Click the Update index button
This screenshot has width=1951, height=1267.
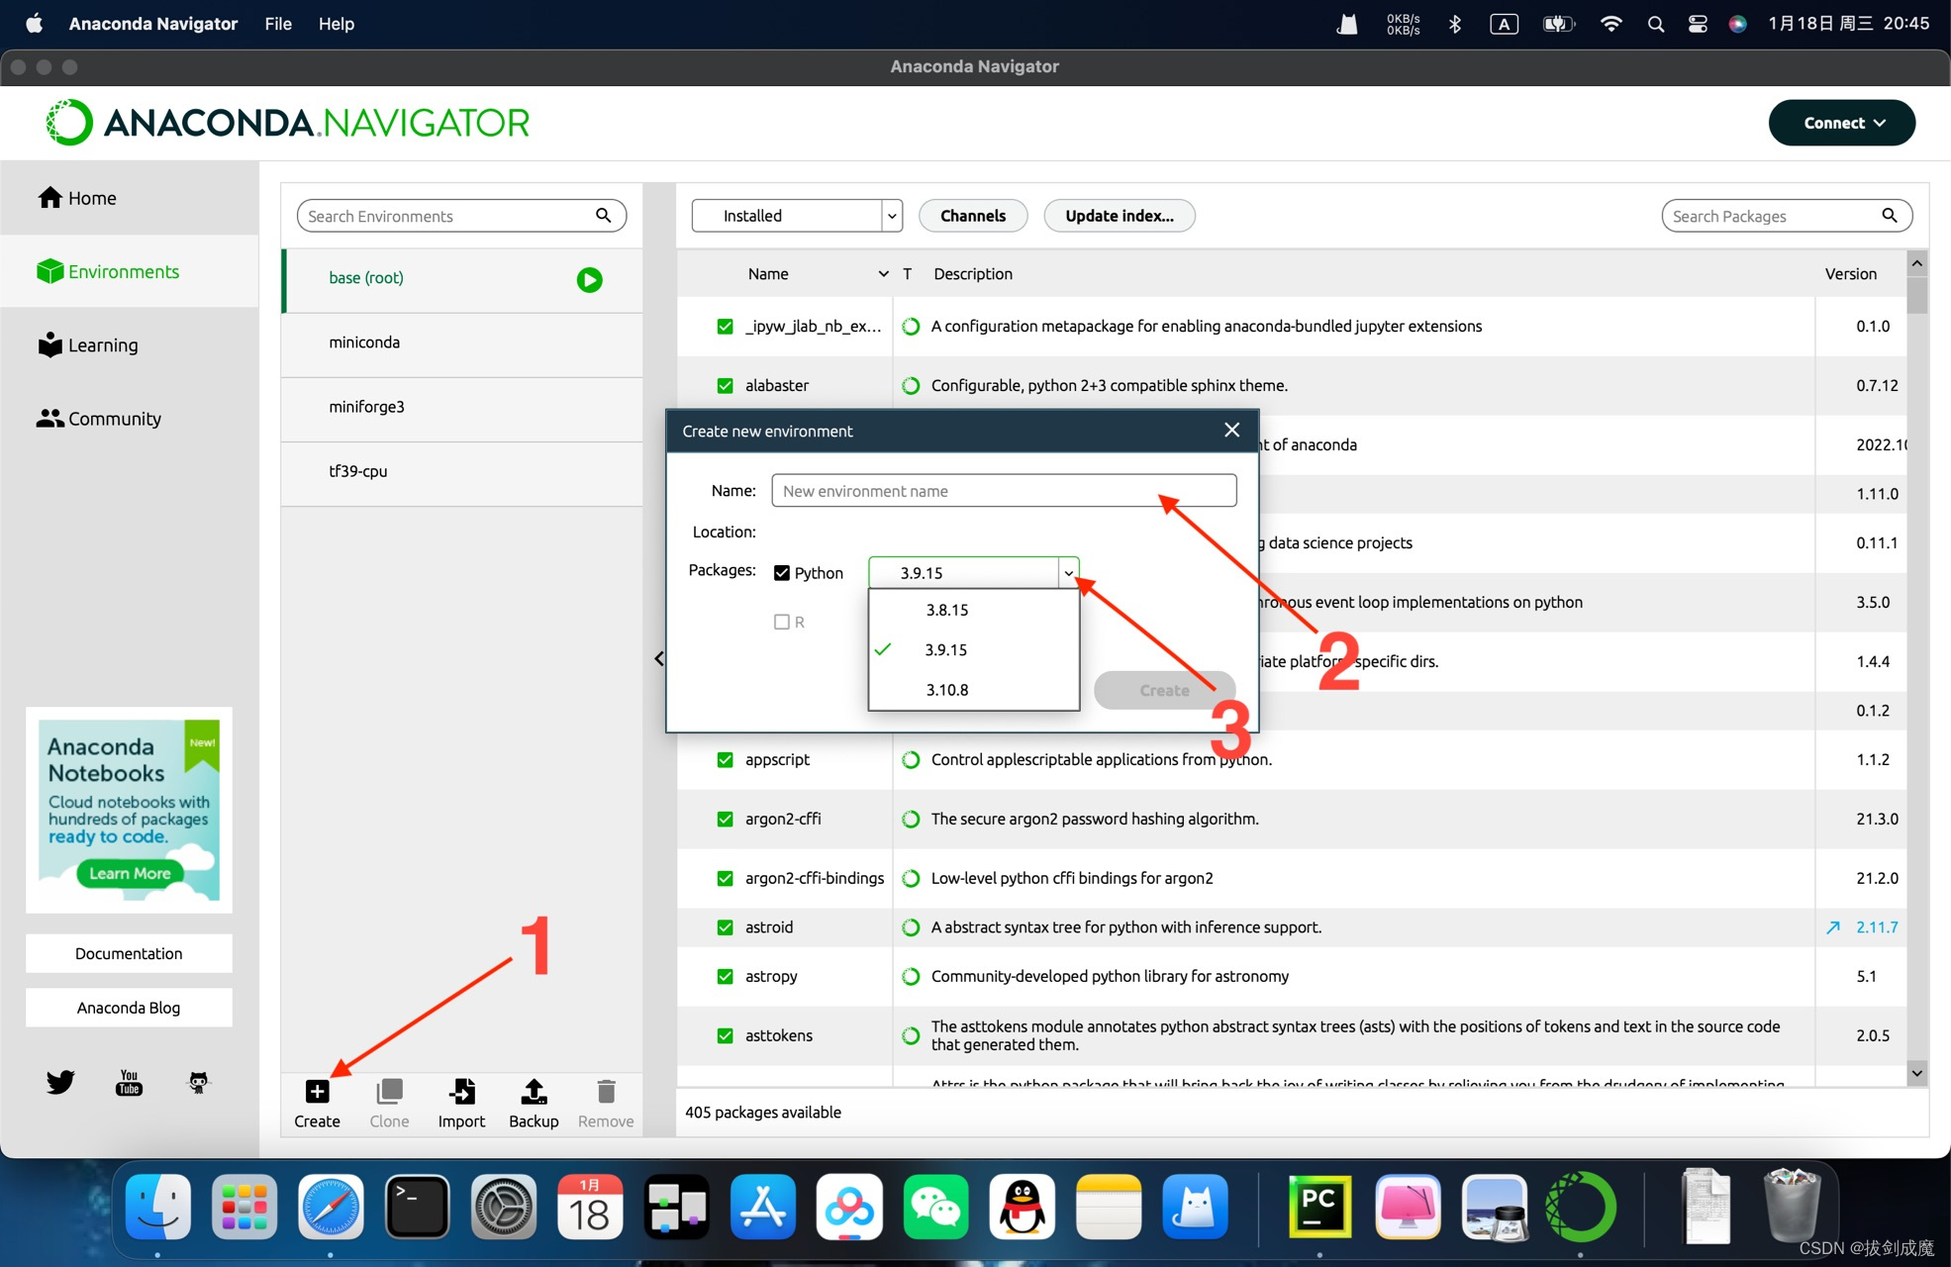1120,215
